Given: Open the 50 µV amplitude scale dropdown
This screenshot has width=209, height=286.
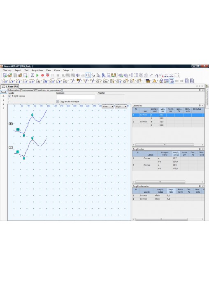Looking at the screenshot, I should (121, 106).
